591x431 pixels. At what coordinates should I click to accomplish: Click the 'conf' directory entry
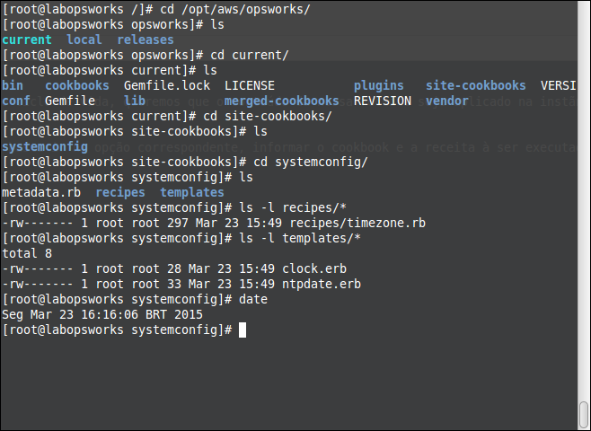click(x=16, y=101)
